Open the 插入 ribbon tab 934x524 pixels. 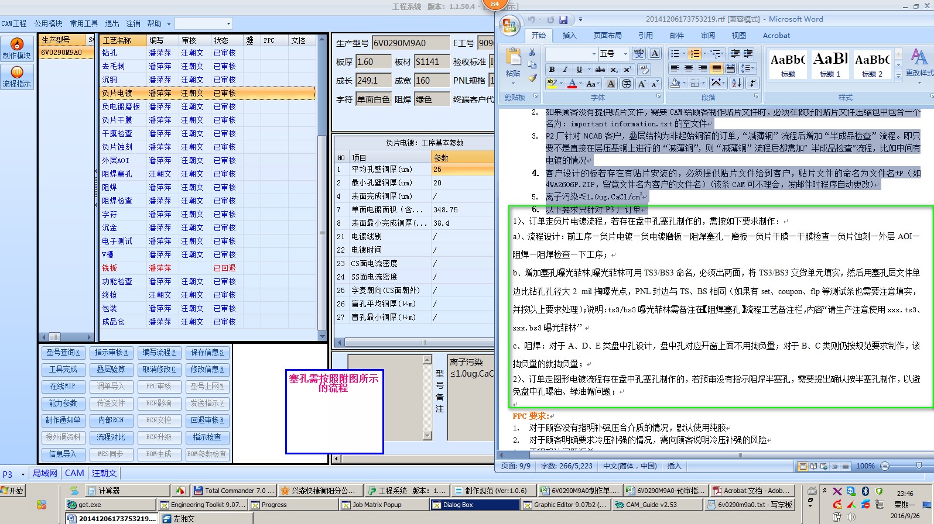pyautogui.click(x=569, y=36)
